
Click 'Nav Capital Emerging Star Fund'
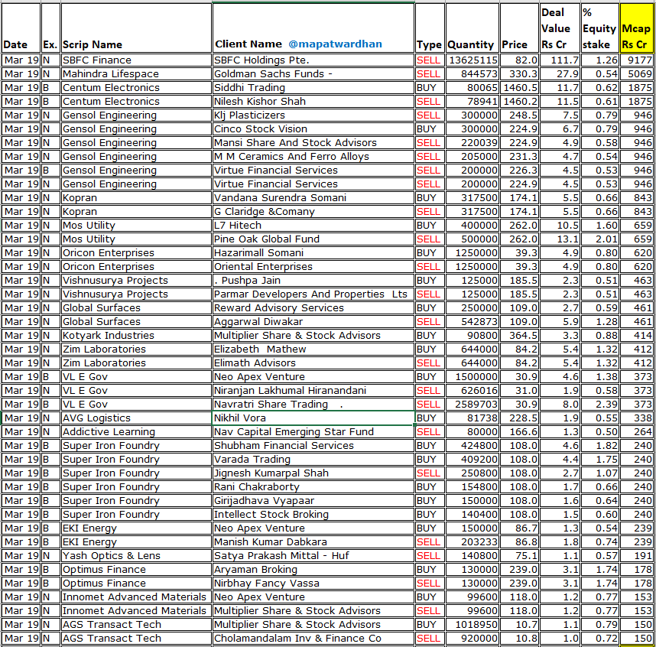313,432
